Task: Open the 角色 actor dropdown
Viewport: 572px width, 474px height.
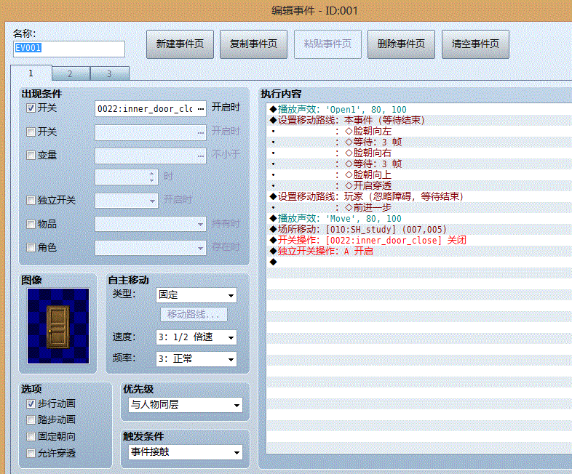Action: pos(151,248)
